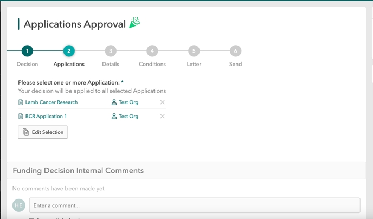The height and width of the screenshot is (219, 373).
Task: Jump to step 3 Details
Action: coord(111,51)
